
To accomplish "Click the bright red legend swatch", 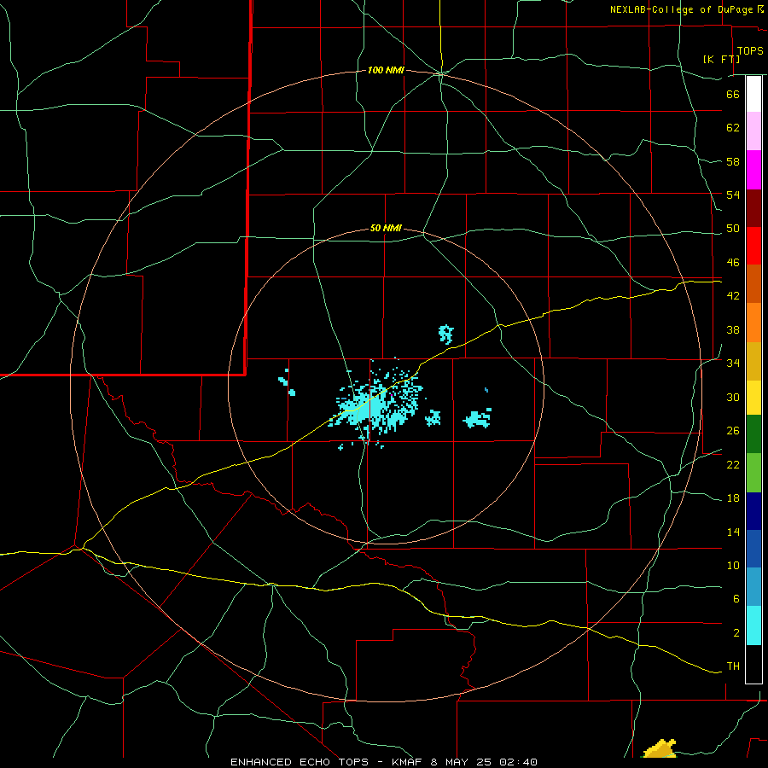I will 753,246.
